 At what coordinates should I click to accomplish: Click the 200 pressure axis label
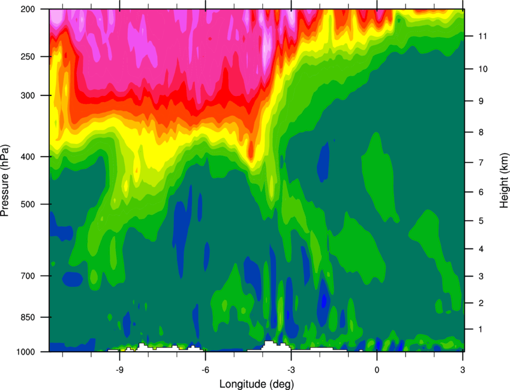28,9
